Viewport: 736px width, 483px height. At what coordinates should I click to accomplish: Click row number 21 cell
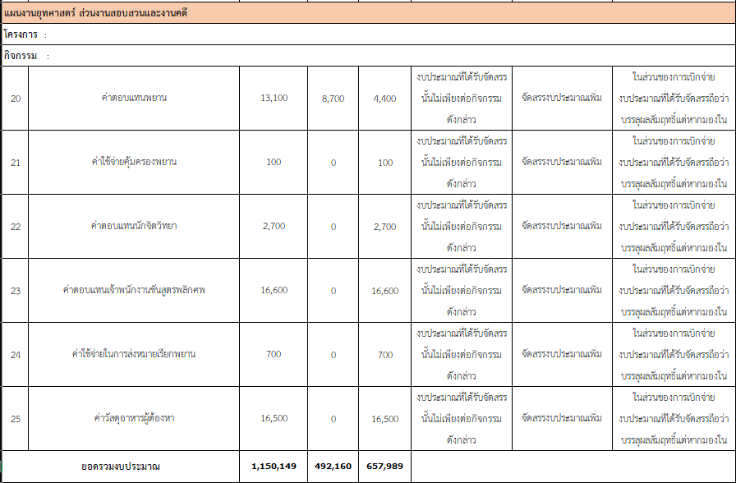click(x=15, y=163)
